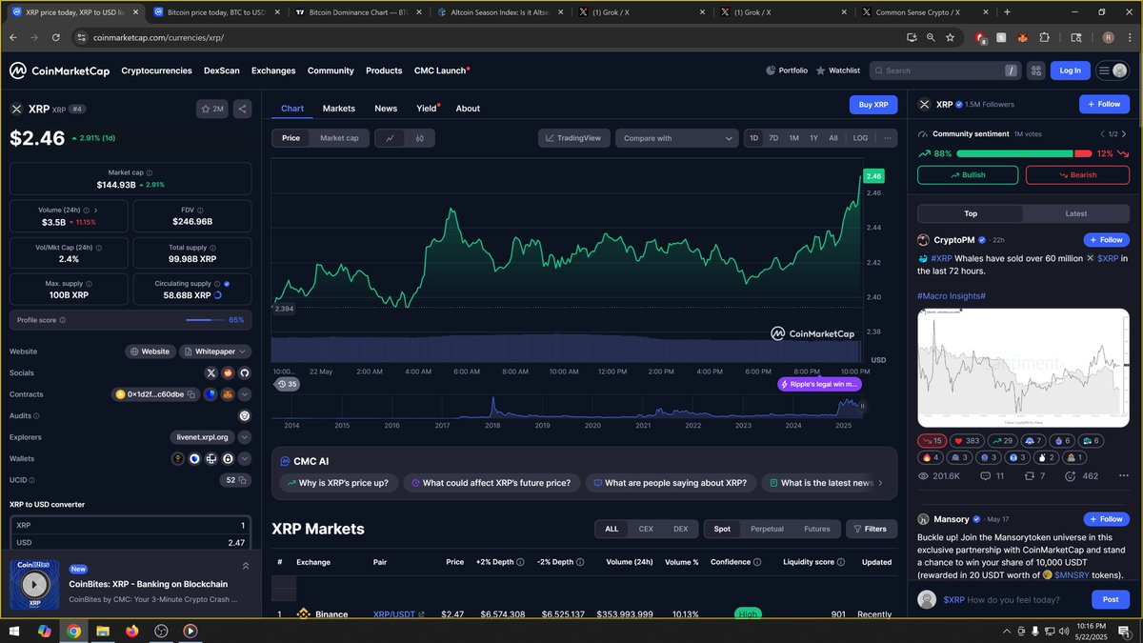1143x643 pixels.
Task: Open the DexScan menu item
Action: tap(220, 70)
